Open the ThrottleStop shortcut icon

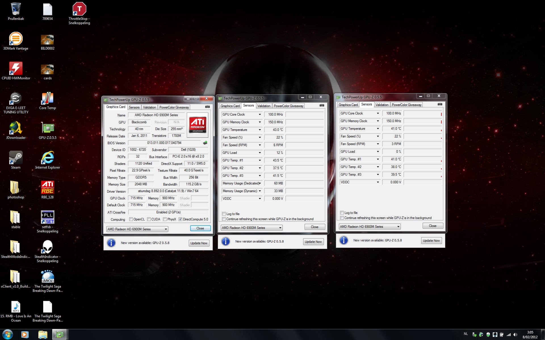click(x=79, y=9)
